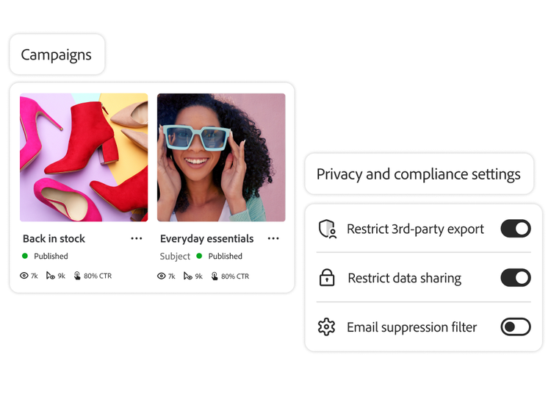551x414 pixels.
Task: Open the colorful shoes campaign thumbnail
Action: coord(84,157)
